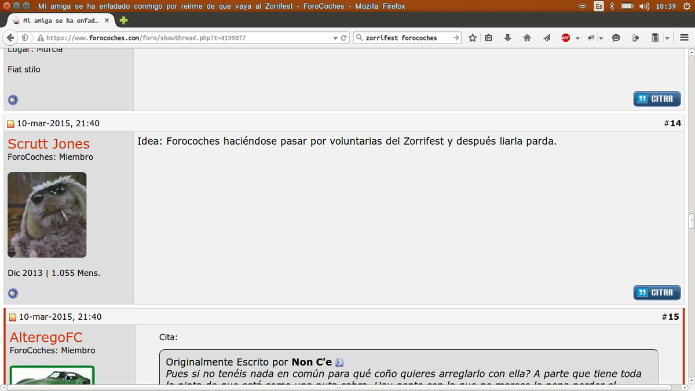Click the post icon beside 10-mar-2015, 21:40 on post #14
The width and height of the screenshot is (695, 391).
click(x=10, y=124)
